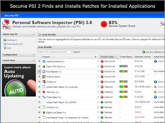Click the Foxit Reader 3.x program icon
165x123 pixels.
[x=44, y=72]
